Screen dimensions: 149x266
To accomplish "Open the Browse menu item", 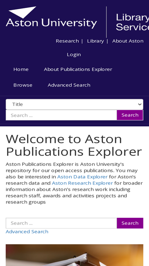I will pyautogui.click(x=23, y=85).
